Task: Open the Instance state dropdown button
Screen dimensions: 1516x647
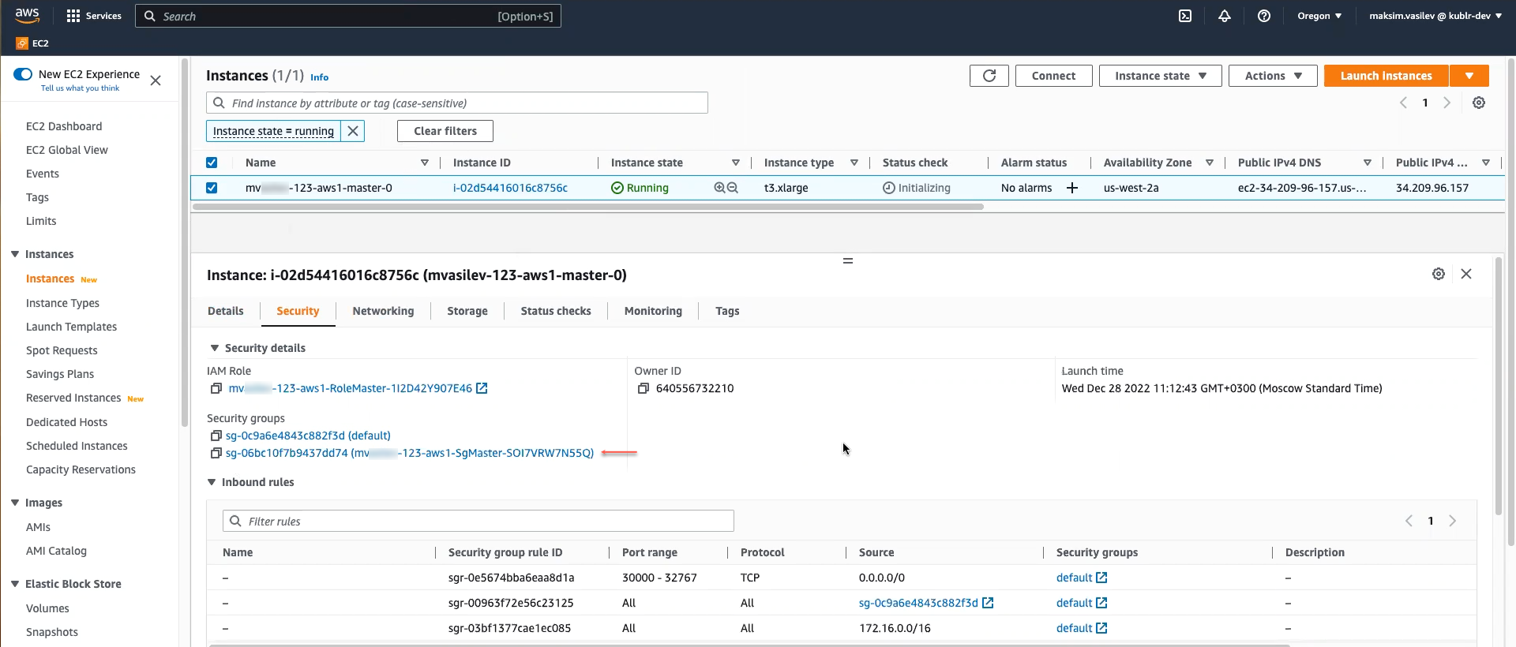Action: pos(1160,76)
